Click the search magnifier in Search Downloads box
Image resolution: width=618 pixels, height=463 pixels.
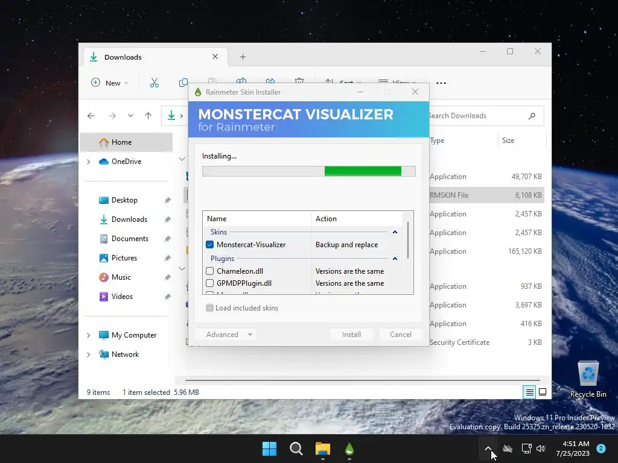(x=532, y=116)
